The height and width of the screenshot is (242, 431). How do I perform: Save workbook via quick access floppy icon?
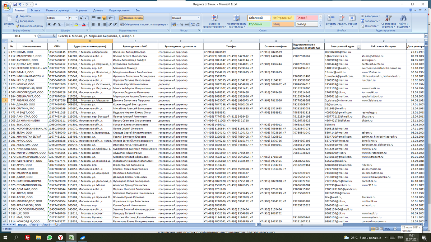pos(15,4)
